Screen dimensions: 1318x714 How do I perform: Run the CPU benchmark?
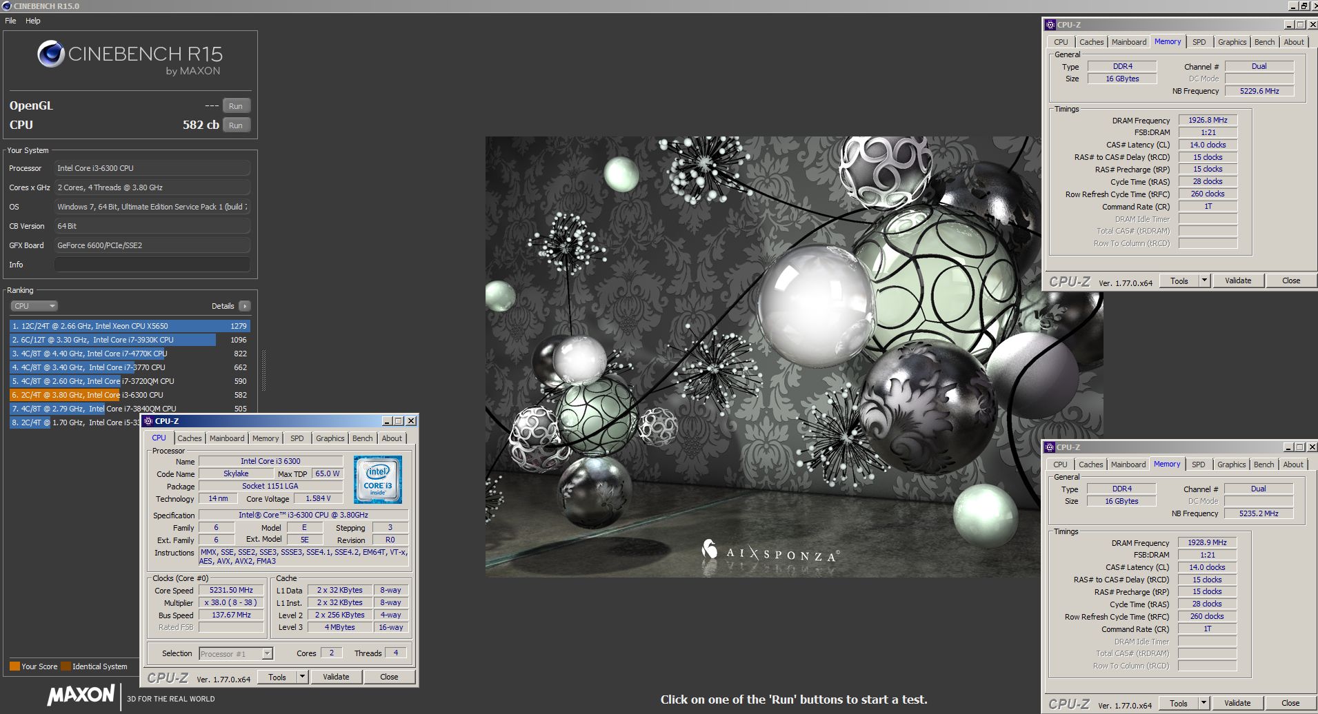coord(236,125)
